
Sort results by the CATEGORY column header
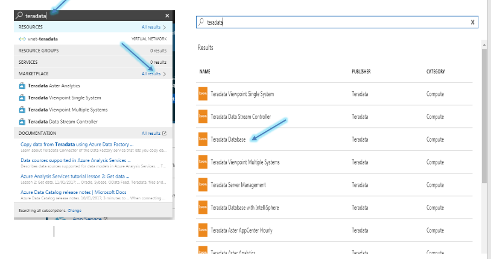[436, 72]
